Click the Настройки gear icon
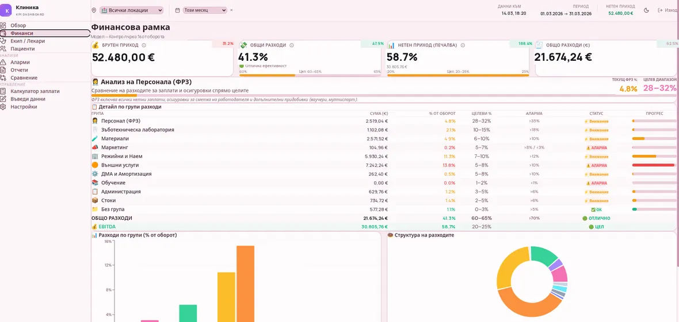 3,107
